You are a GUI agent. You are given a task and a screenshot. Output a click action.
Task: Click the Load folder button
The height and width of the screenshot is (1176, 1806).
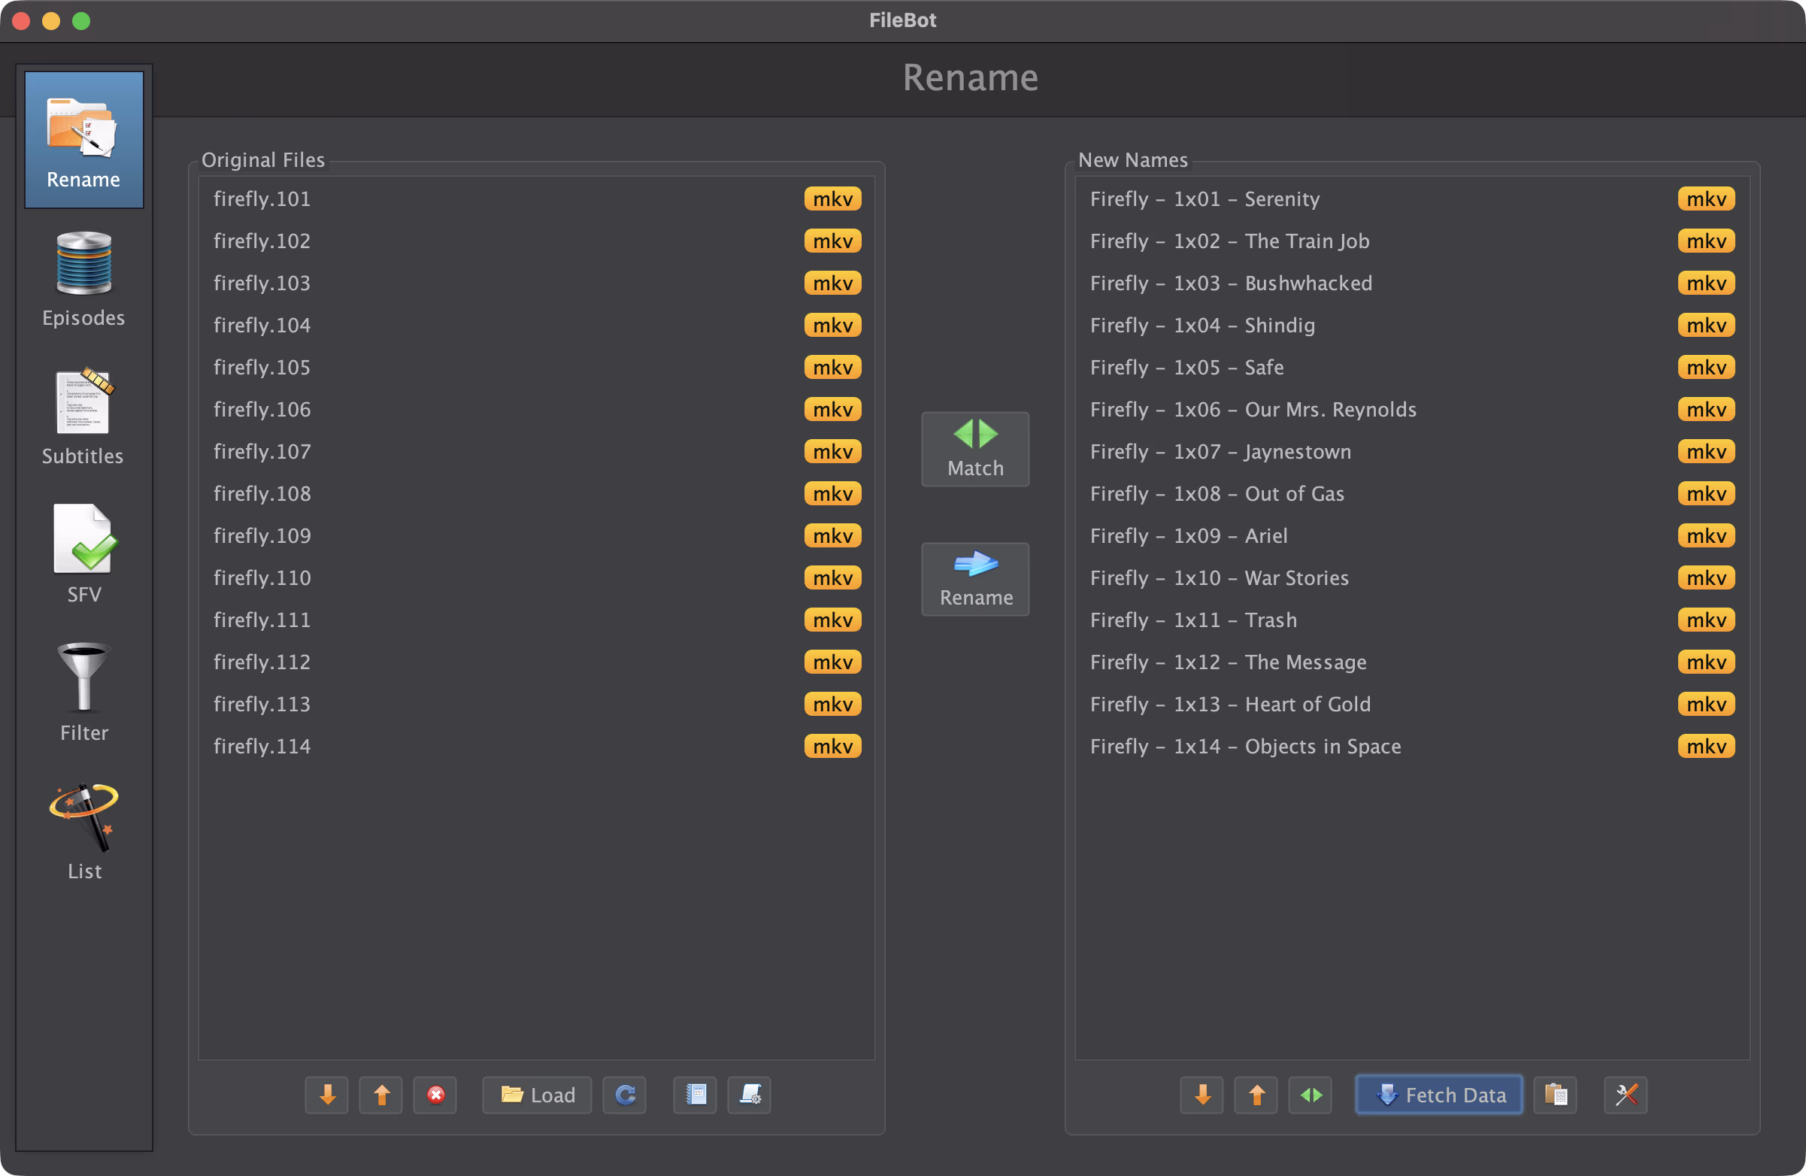538,1095
